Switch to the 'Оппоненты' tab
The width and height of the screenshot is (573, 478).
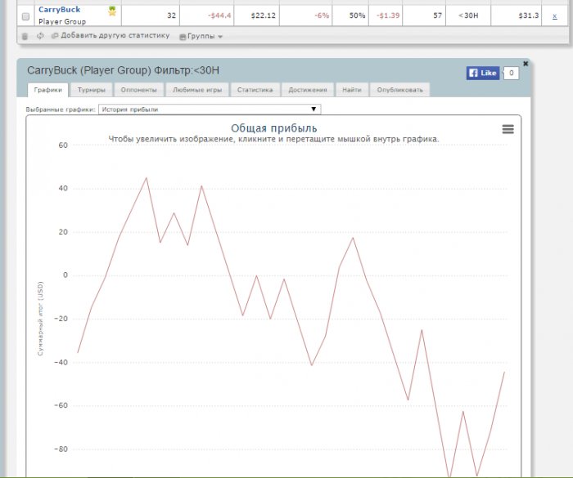pyautogui.click(x=139, y=90)
